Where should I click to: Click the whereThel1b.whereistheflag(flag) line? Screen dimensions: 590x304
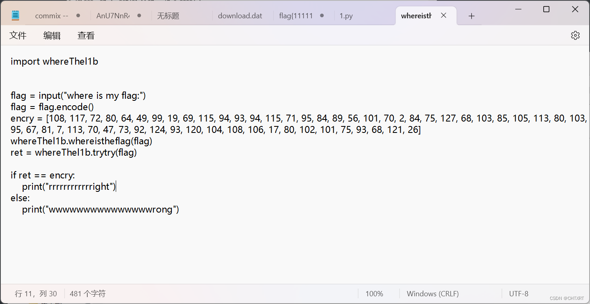(81, 141)
